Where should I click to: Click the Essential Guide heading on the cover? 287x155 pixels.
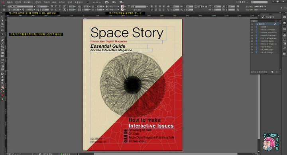108,46
